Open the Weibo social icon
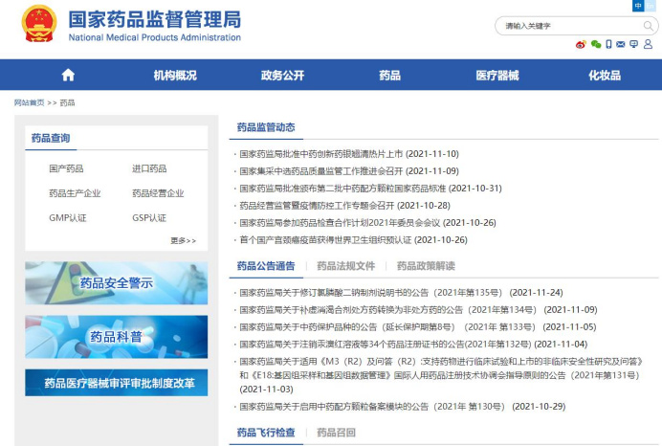 click(x=581, y=44)
